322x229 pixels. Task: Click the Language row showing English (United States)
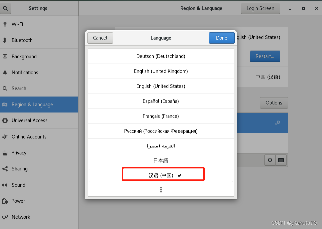(x=262, y=37)
